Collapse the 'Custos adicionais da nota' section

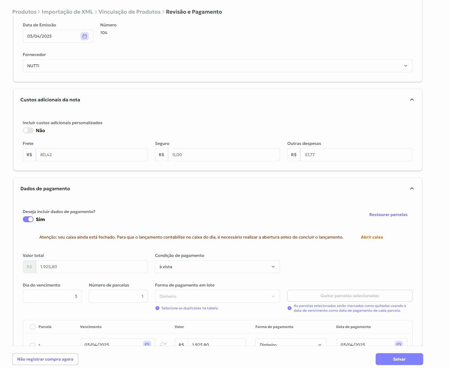[x=412, y=100]
